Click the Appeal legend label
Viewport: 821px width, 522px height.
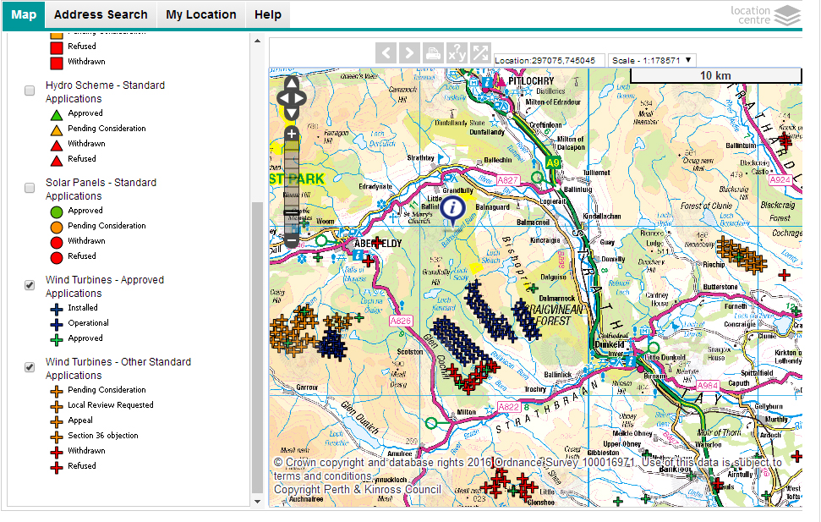coord(80,420)
